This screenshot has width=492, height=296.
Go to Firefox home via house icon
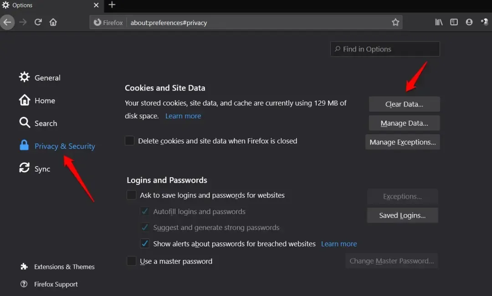[53, 22]
